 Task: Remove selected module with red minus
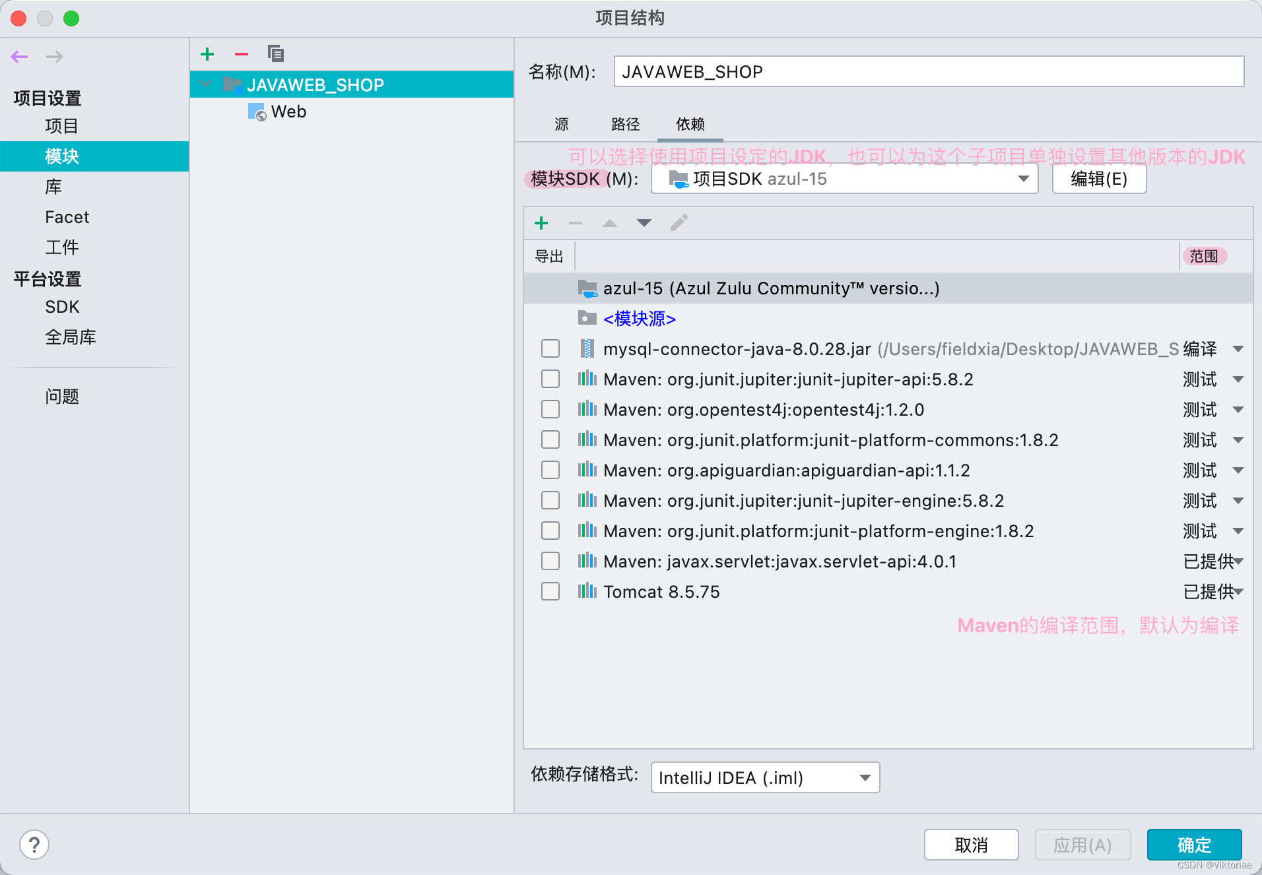pos(242,54)
